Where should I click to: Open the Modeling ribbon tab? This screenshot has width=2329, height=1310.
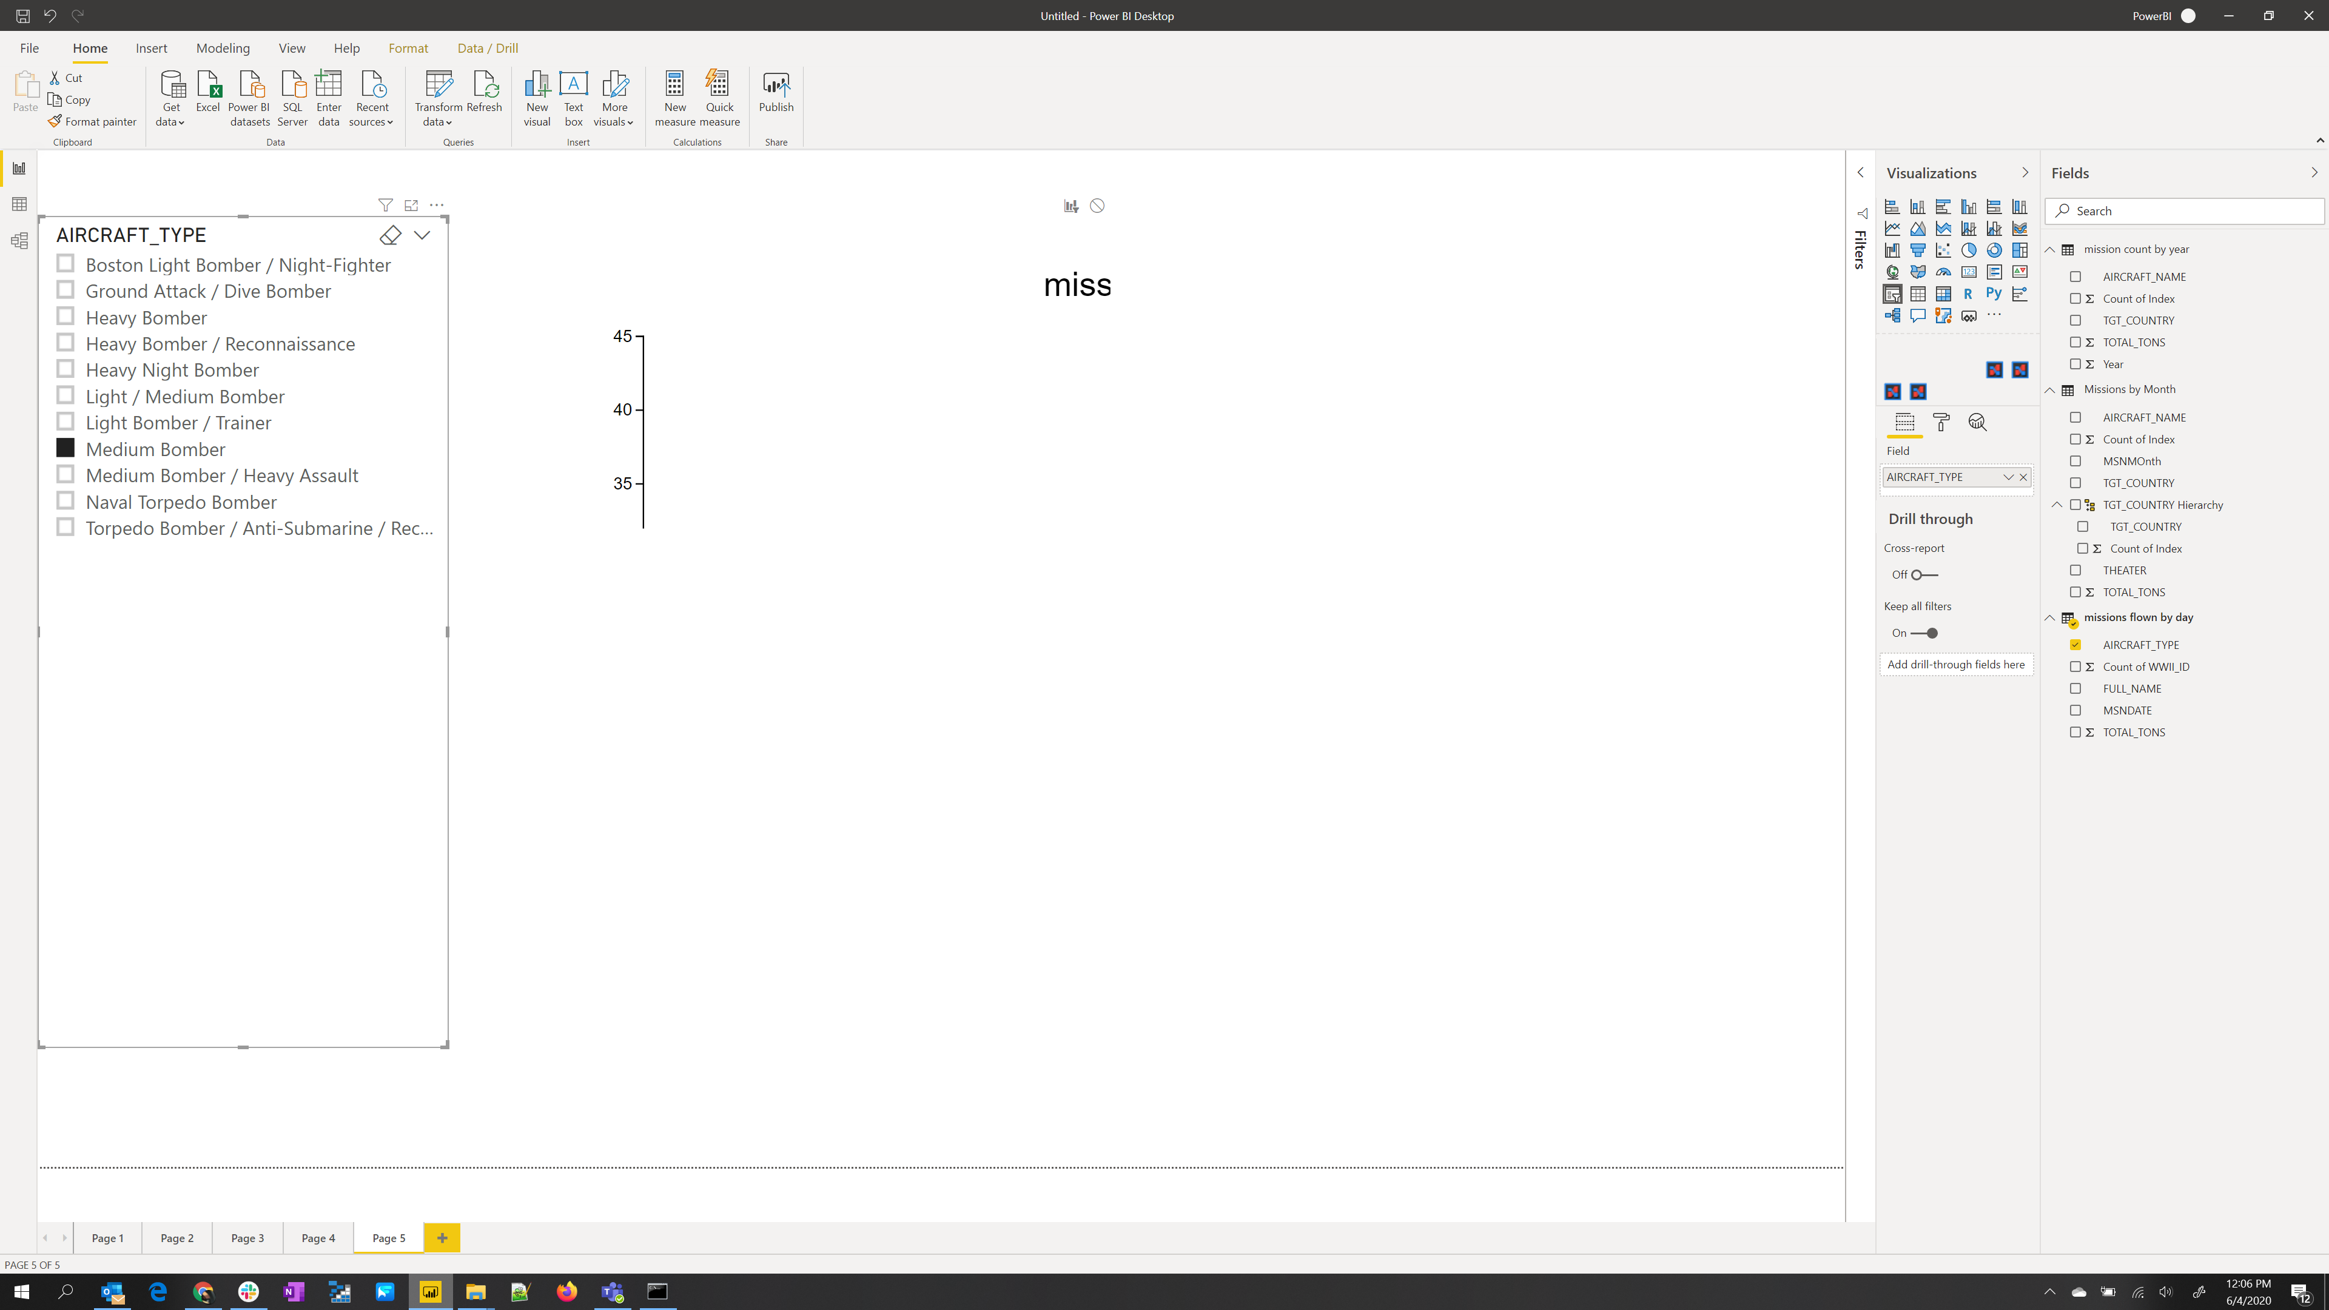pos(223,48)
